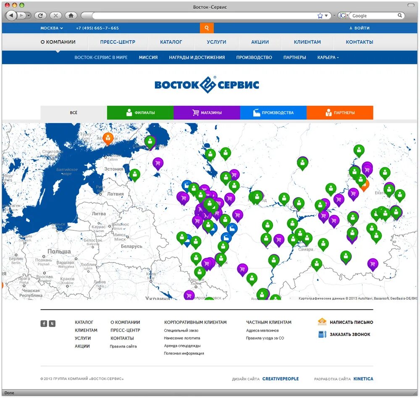Click the bookmark star icon in address bar
Viewport: 420px width, 398px height.
320,16
